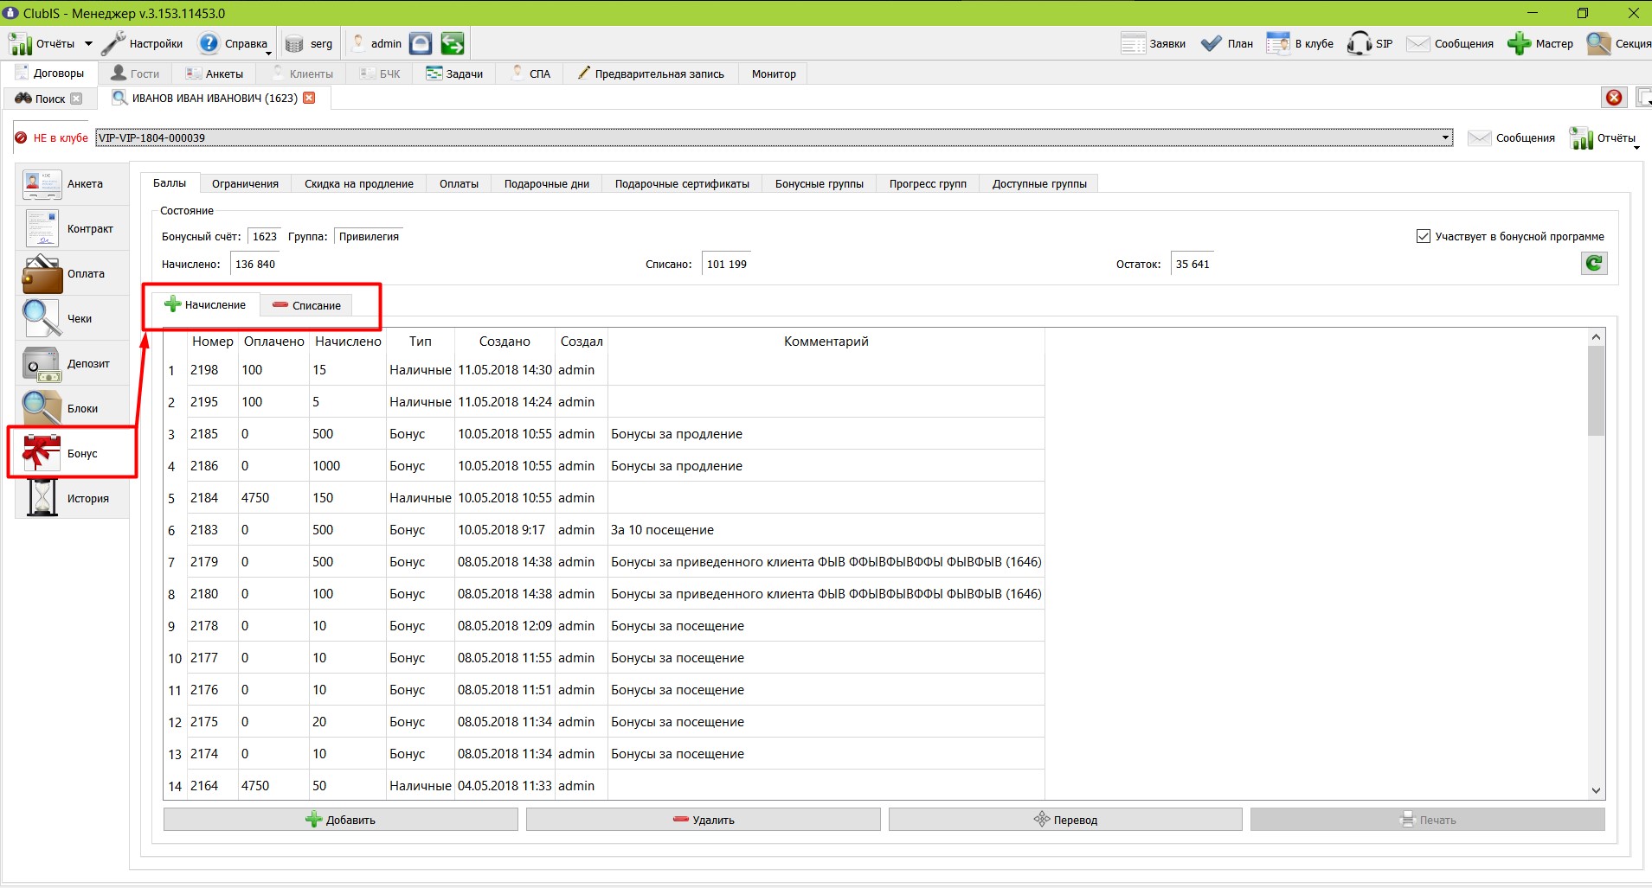Click the table scrollbar down arrow
This screenshot has width=1652, height=888.
tap(1596, 790)
